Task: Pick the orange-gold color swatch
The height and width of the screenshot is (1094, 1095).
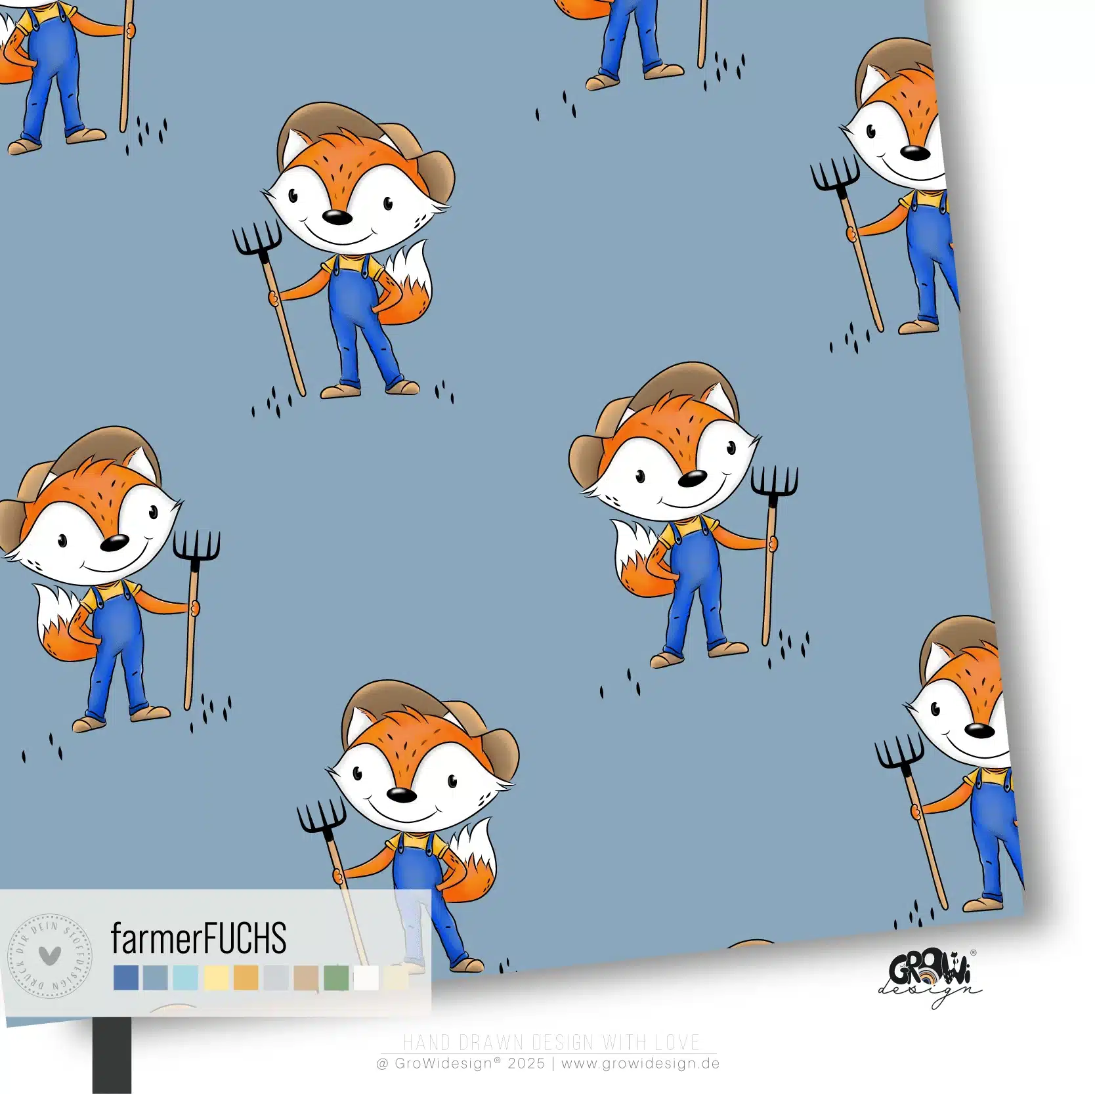Action: 246,977
